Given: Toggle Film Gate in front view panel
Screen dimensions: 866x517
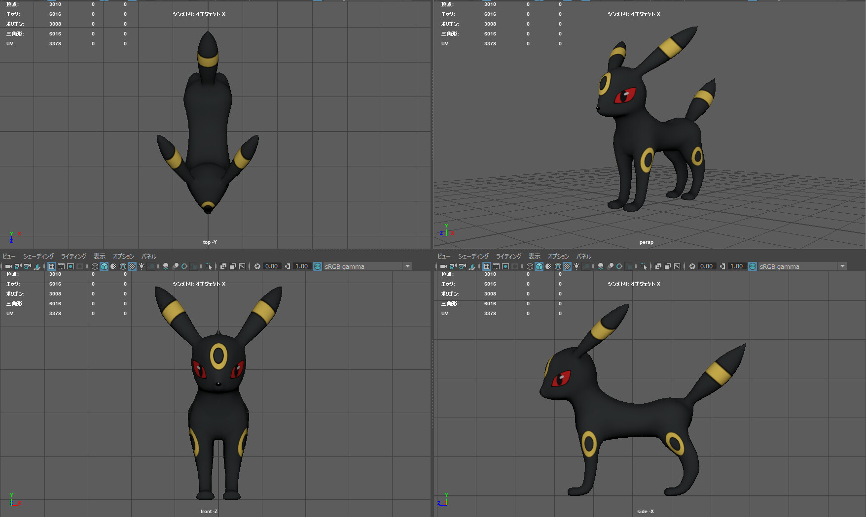Looking at the screenshot, I should pos(61,266).
